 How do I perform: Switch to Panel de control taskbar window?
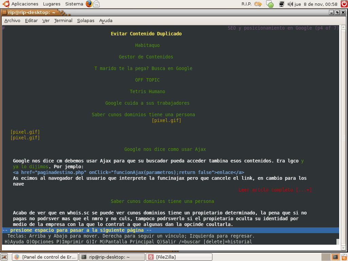tap(45, 257)
